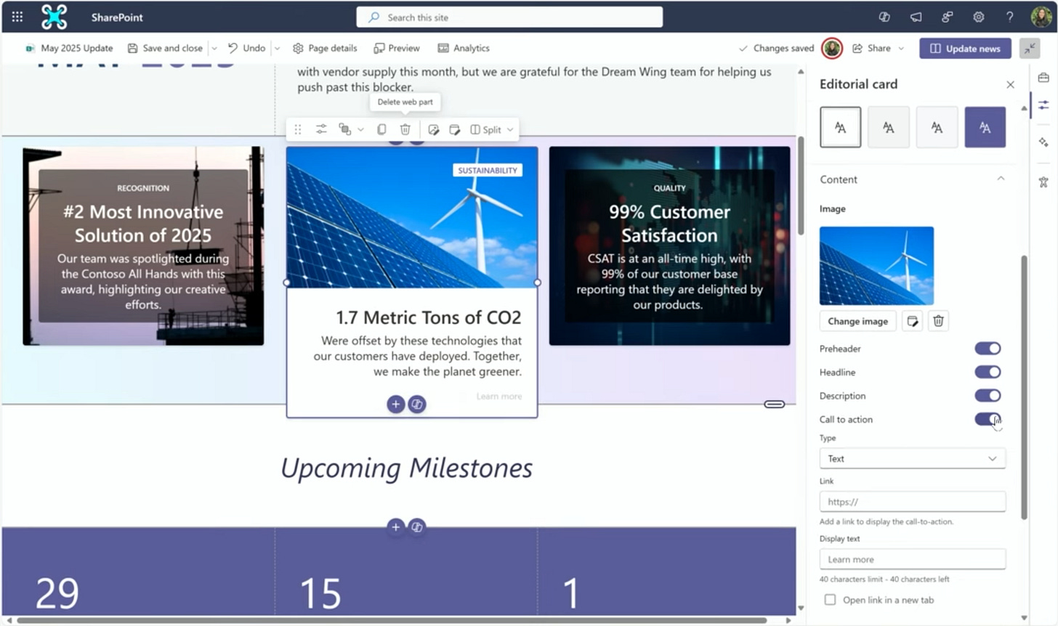Click the edit card style icon in toolbar
Image resolution: width=1058 pixels, height=626 pixels.
point(455,129)
